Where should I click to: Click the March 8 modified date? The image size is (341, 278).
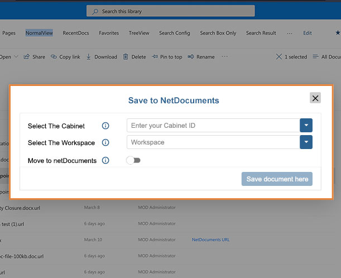tap(92, 207)
